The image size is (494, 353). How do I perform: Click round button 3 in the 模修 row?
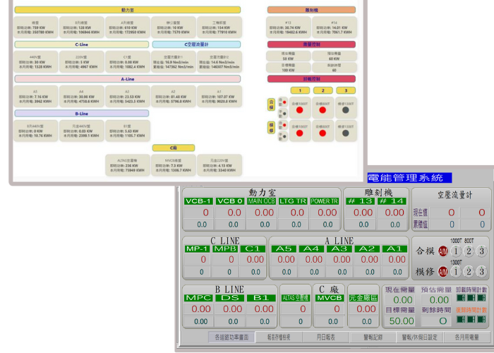coord(483,271)
